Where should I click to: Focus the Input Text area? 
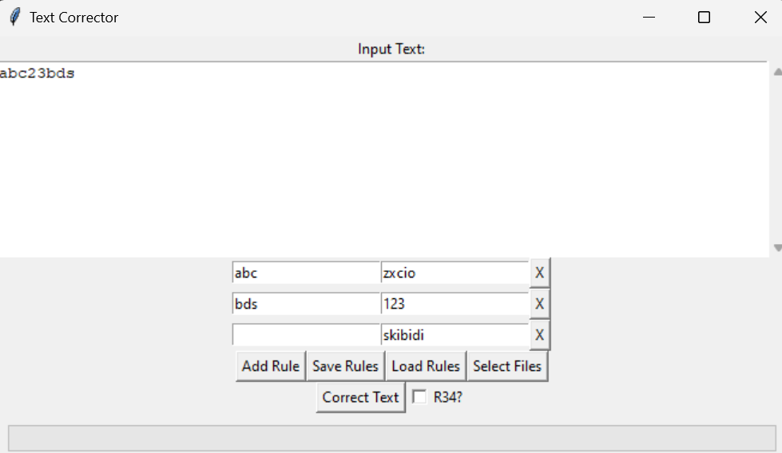point(383,160)
